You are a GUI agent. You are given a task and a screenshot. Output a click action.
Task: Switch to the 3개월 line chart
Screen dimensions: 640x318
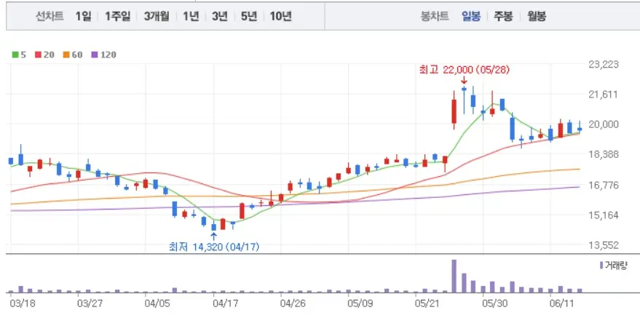[157, 16]
